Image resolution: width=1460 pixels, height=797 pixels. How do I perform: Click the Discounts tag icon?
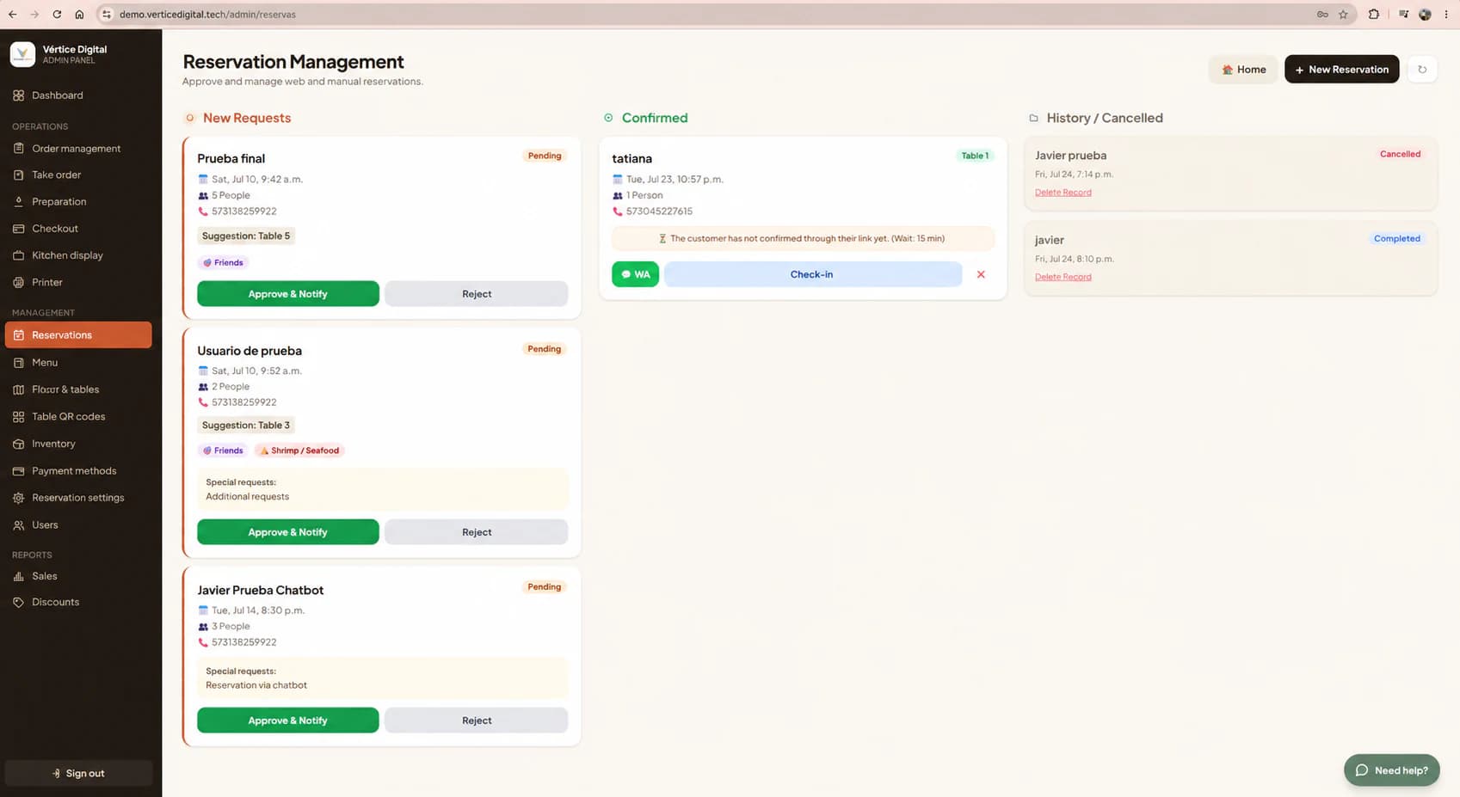19,602
